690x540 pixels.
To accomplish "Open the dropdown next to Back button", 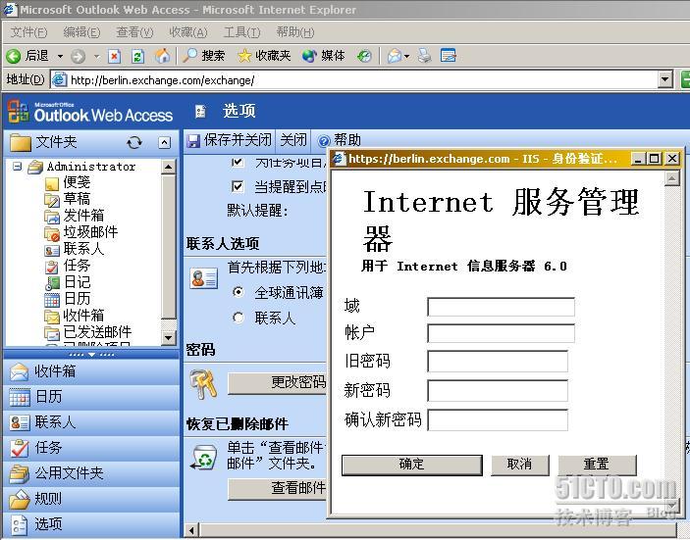I will (60, 56).
